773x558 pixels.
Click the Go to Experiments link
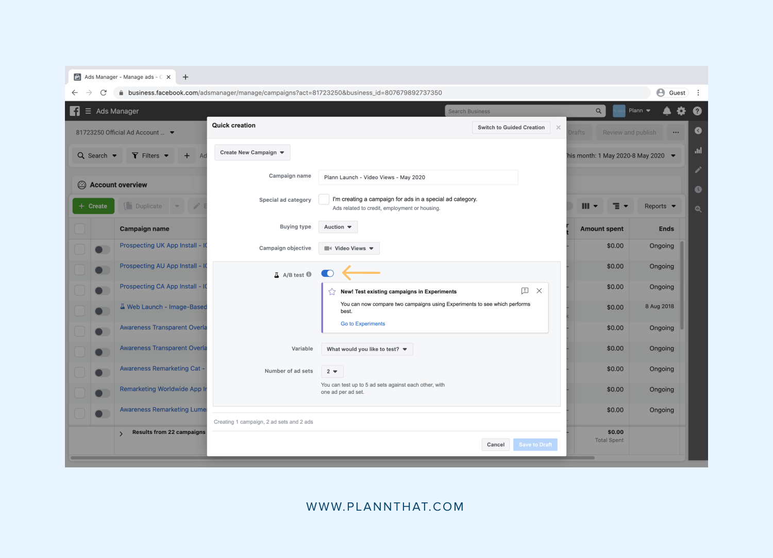point(363,324)
